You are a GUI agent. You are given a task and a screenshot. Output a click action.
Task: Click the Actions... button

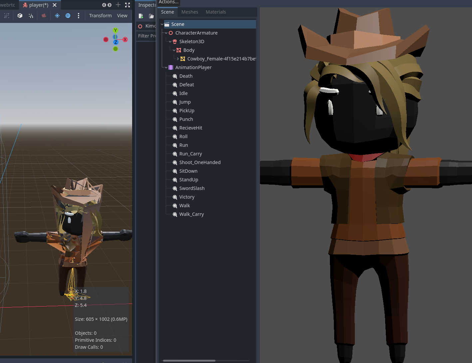coord(168,2)
